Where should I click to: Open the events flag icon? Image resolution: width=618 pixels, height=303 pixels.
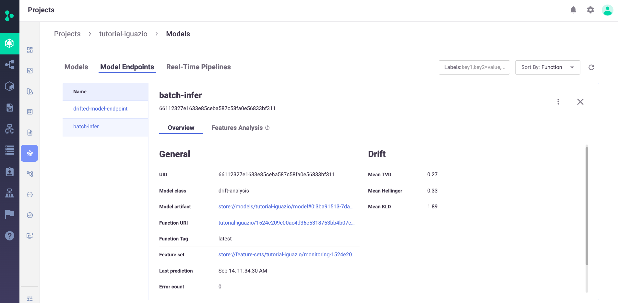click(9, 214)
